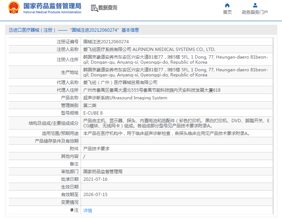This screenshot has width=282, height=219.
Task: Click the document icon before 进口医疗器械
Action: (11, 30)
